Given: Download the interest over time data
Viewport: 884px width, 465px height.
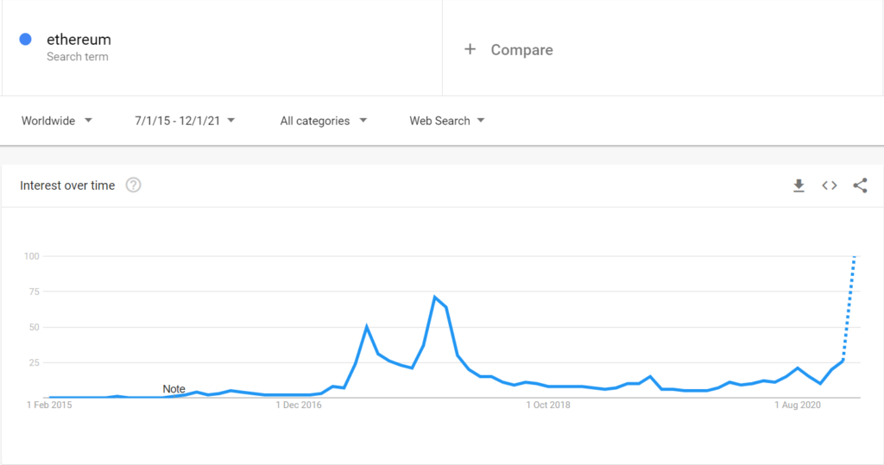Looking at the screenshot, I should 799,185.
